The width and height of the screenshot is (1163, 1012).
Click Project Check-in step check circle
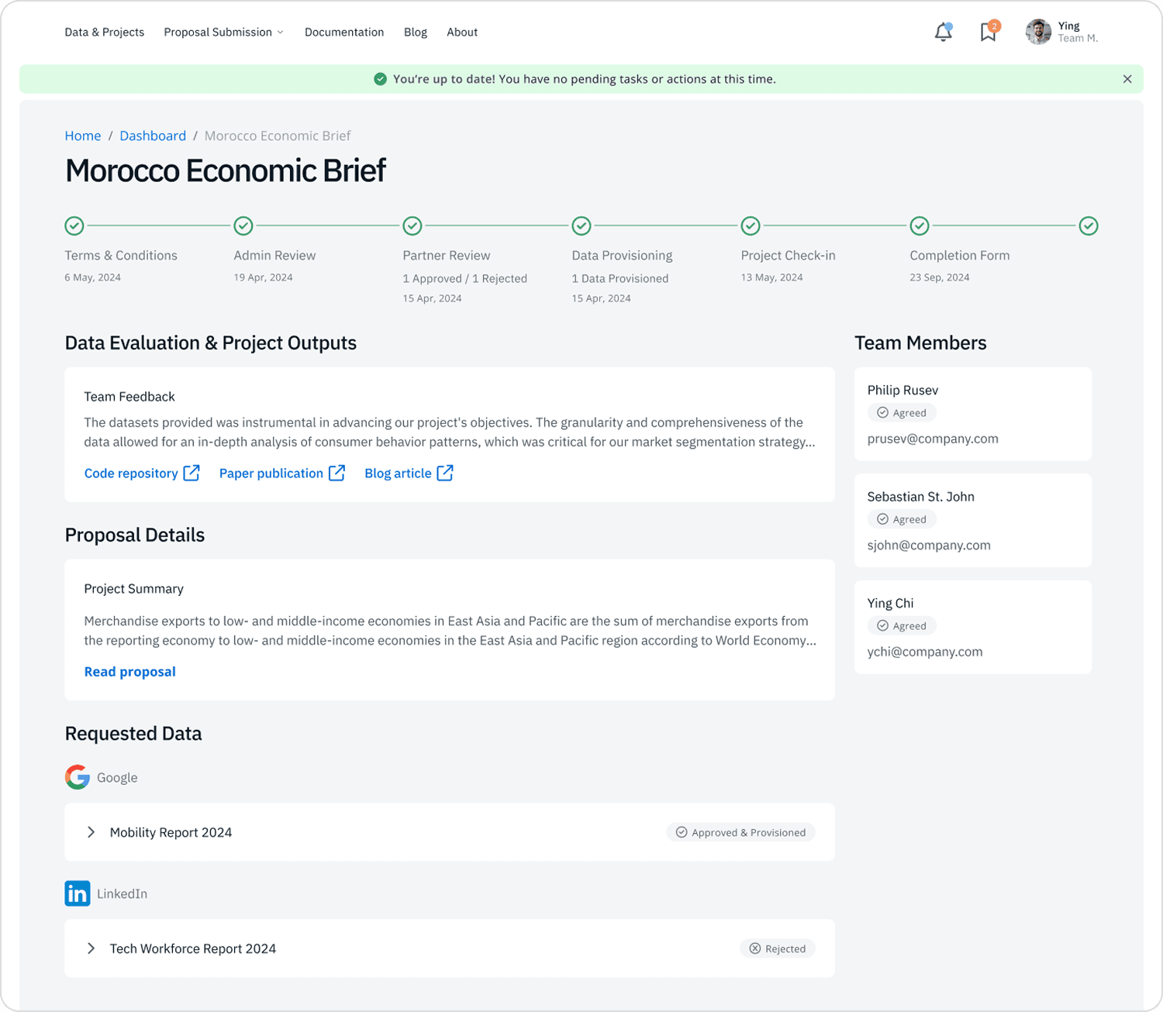[751, 225]
